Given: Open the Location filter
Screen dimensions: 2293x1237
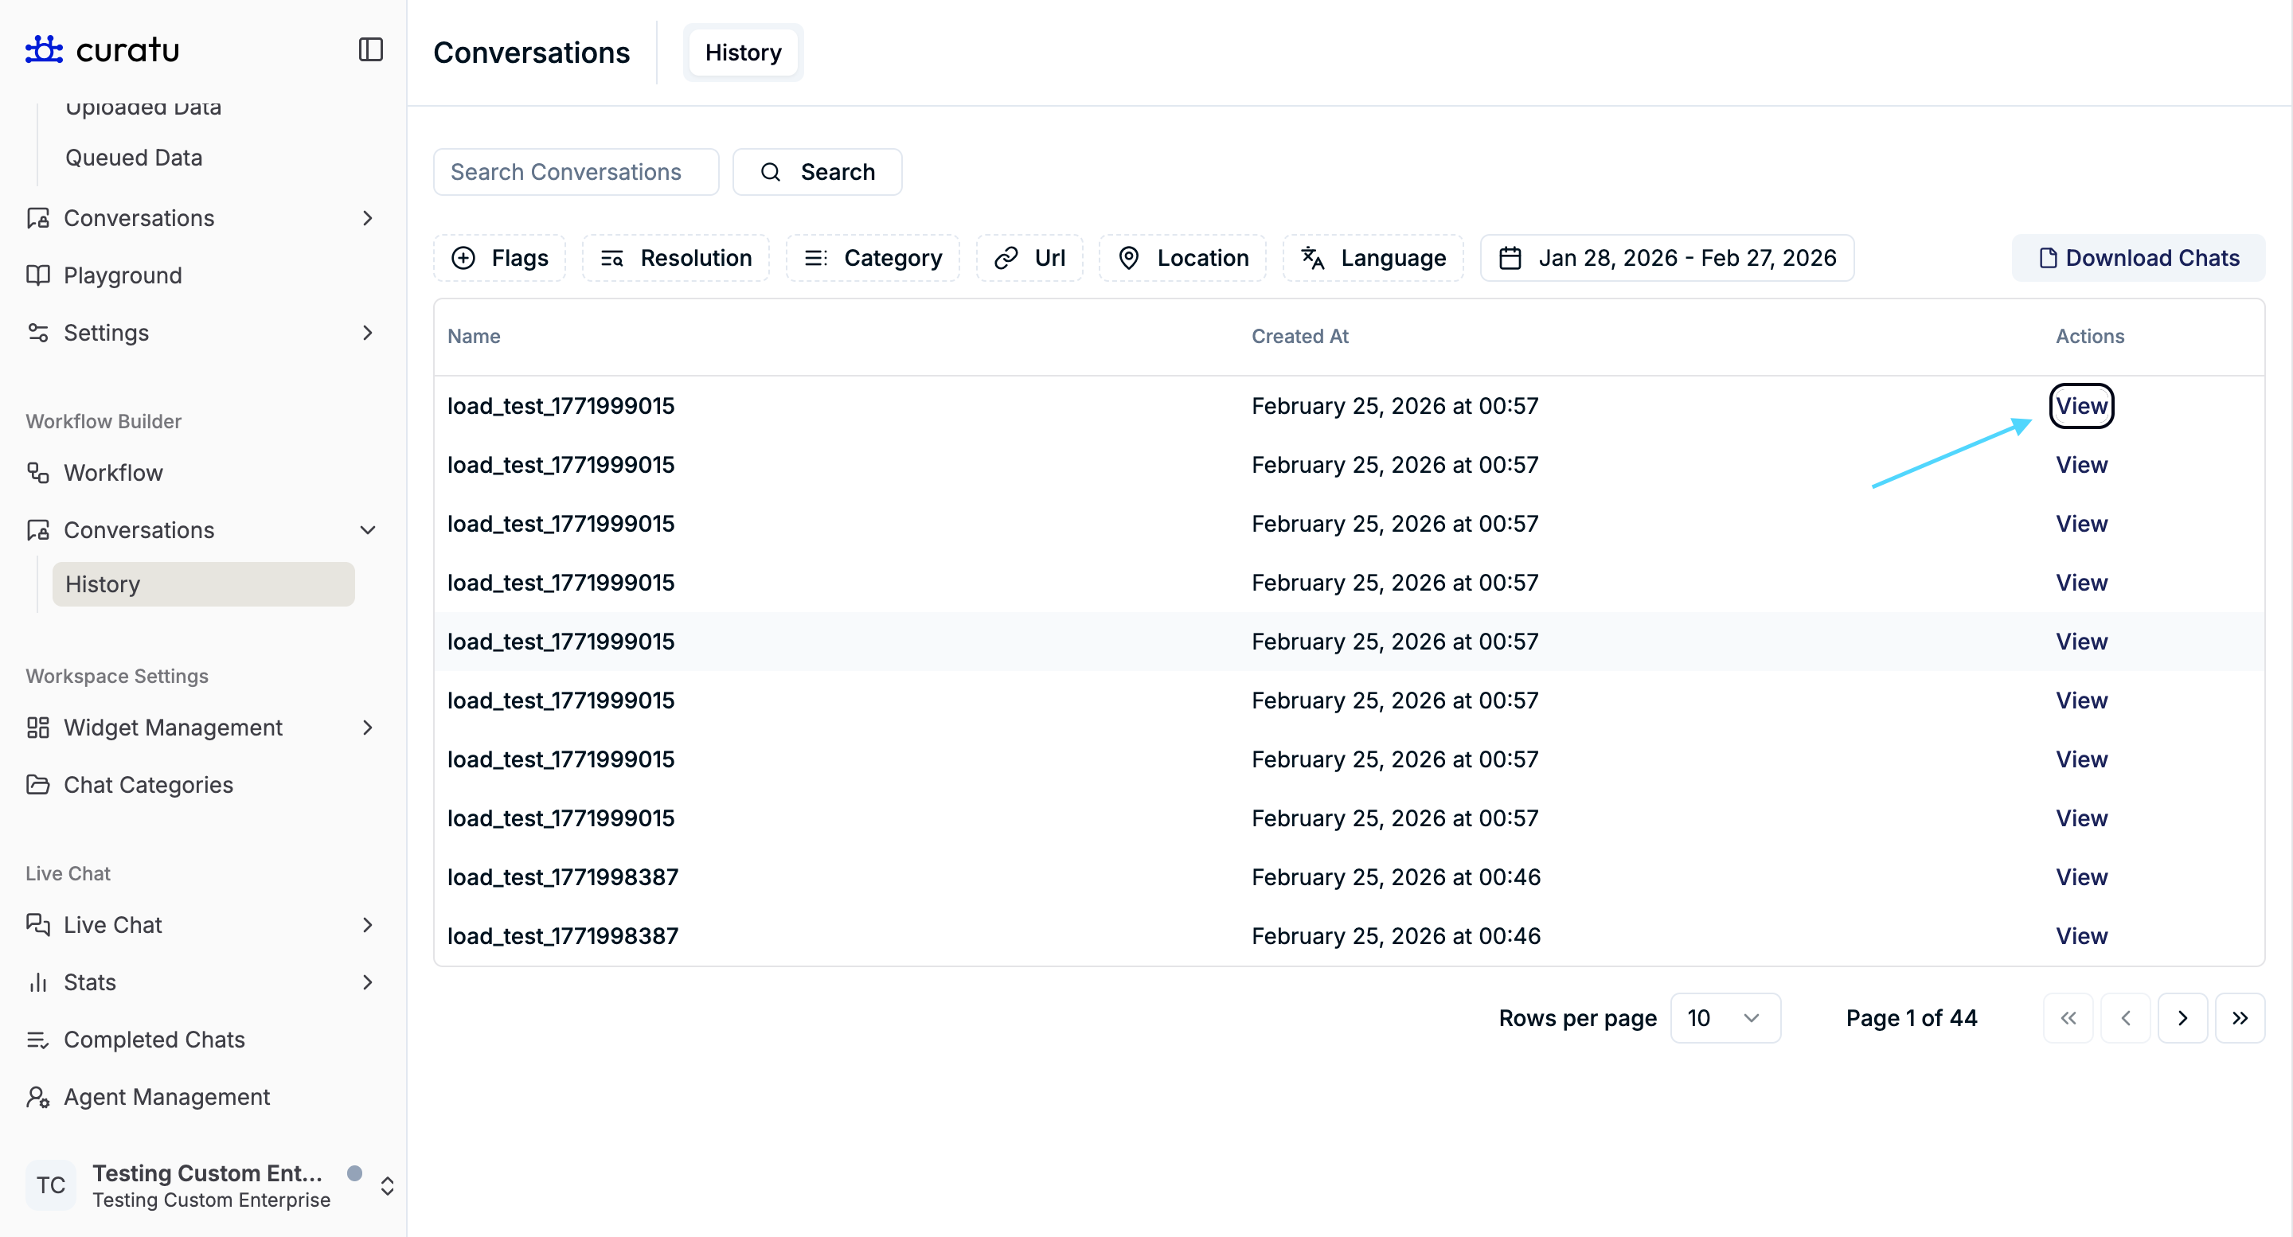Looking at the screenshot, I should [x=1182, y=258].
